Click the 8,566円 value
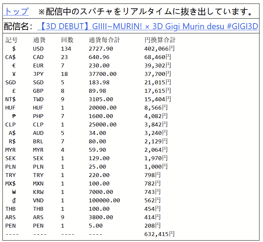 click(156, 108)
